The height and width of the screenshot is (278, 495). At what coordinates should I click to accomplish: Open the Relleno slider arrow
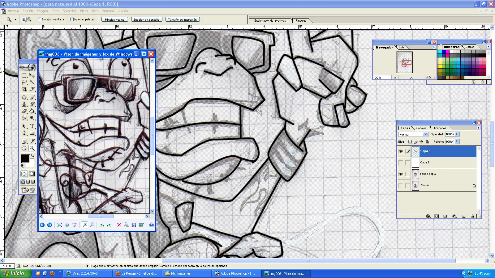pyautogui.click(x=457, y=141)
